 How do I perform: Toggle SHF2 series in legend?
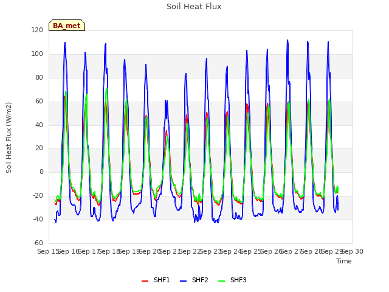(x=194, y=280)
